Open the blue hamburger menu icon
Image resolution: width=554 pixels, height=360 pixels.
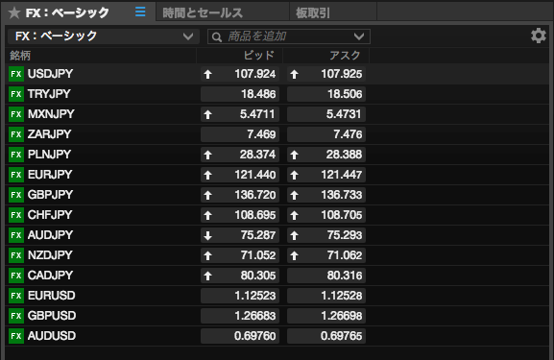(140, 12)
